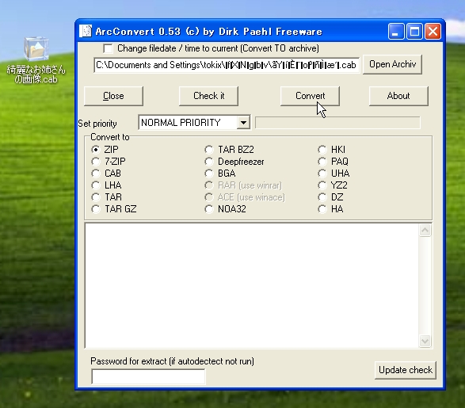Click the Close button
The height and width of the screenshot is (408, 465).
tap(113, 96)
